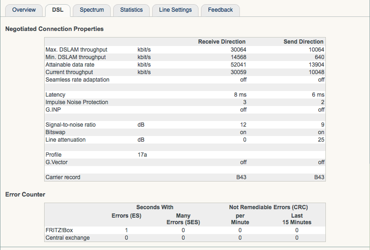Click the FRITZ!Box Errors (ES) value 1
The height and width of the screenshot is (250, 370).
coord(126,230)
